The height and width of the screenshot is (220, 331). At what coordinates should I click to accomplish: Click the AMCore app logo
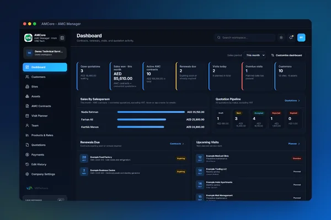[28, 38]
